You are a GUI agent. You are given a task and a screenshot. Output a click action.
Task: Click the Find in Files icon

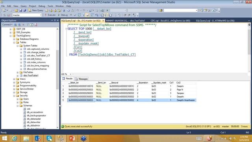(x=161, y=11)
